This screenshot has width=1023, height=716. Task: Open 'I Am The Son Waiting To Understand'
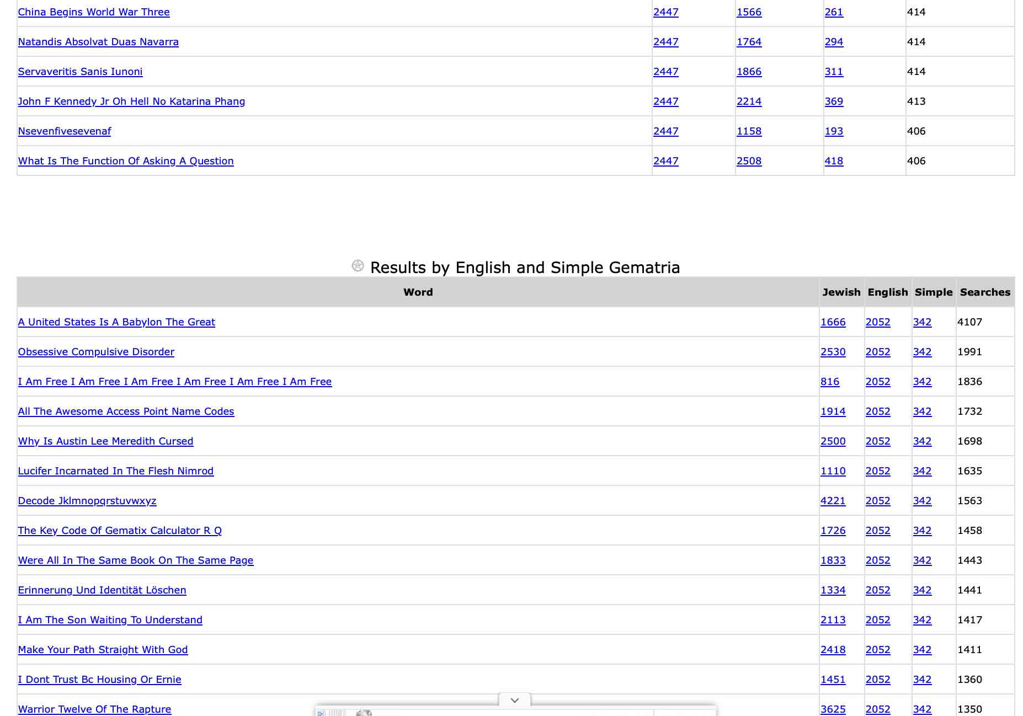110,620
